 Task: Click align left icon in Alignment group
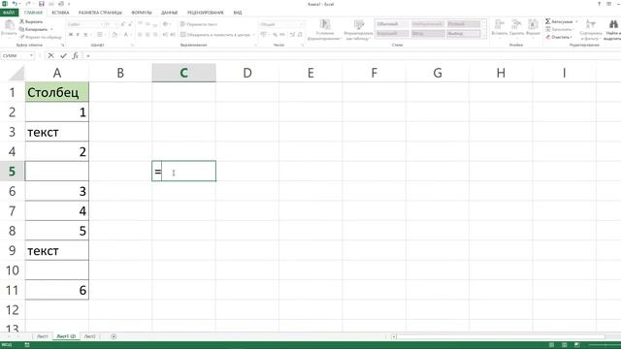pyautogui.click(x=140, y=35)
